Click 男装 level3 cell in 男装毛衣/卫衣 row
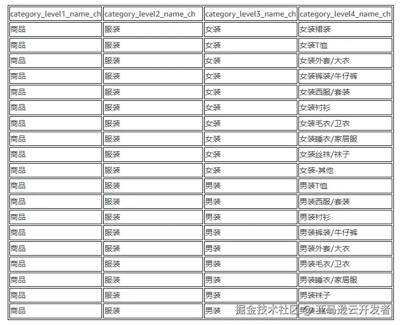Viewport: 400px width, 325px height. click(x=251, y=264)
